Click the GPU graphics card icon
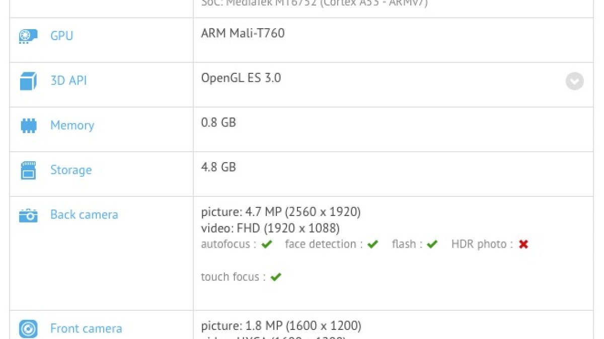Image resolution: width=604 pixels, height=339 pixels. click(x=28, y=36)
